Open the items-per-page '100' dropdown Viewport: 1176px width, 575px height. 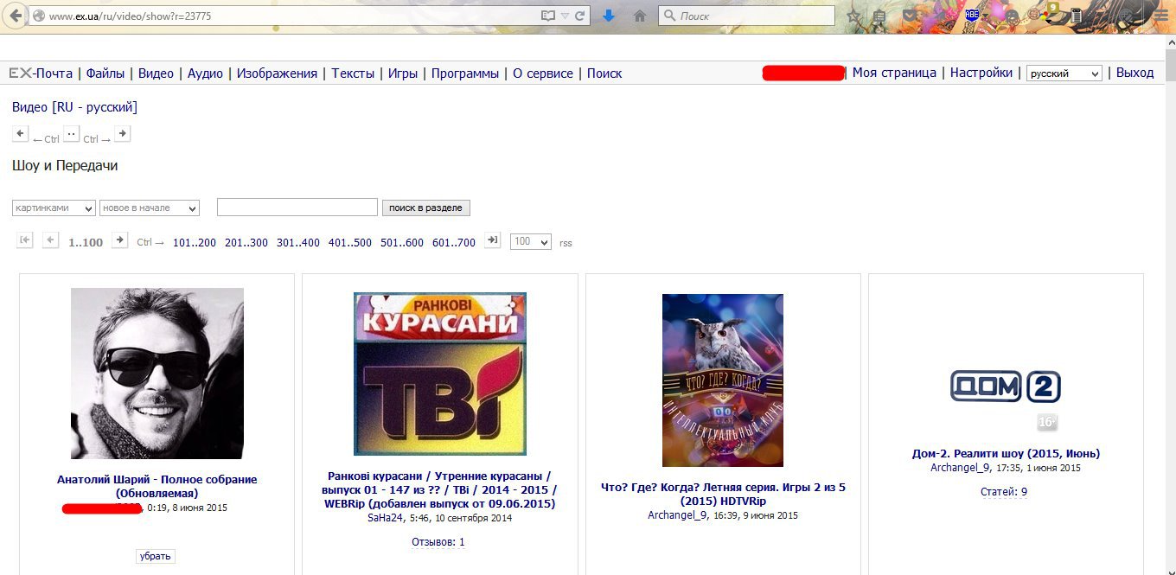click(x=530, y=242)
